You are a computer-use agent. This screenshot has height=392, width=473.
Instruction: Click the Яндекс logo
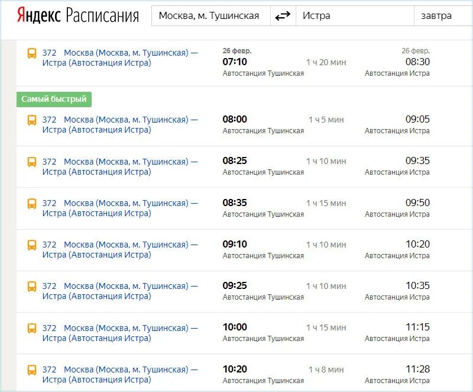coord(39,15)
